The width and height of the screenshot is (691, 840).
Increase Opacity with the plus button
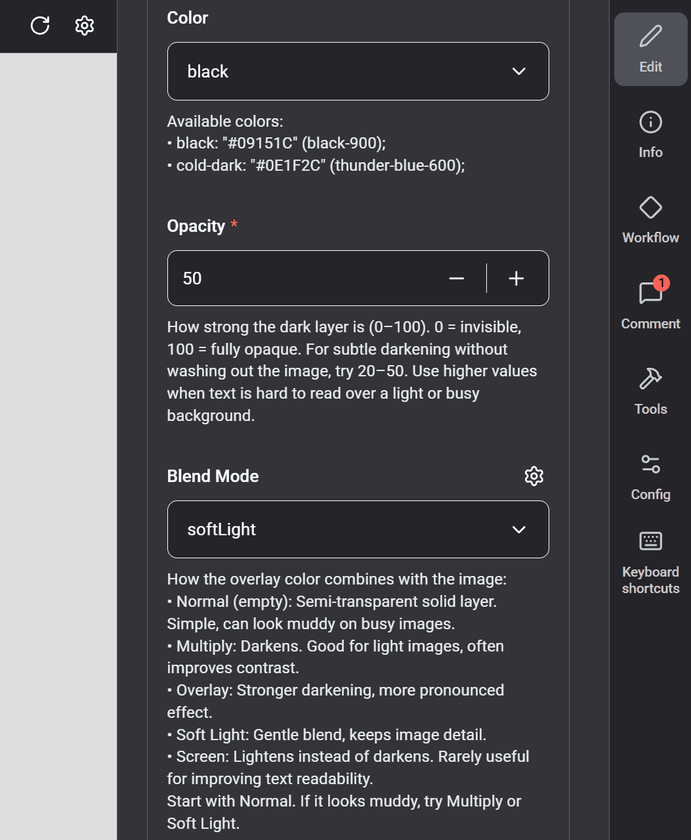click(x=516, y=278)
